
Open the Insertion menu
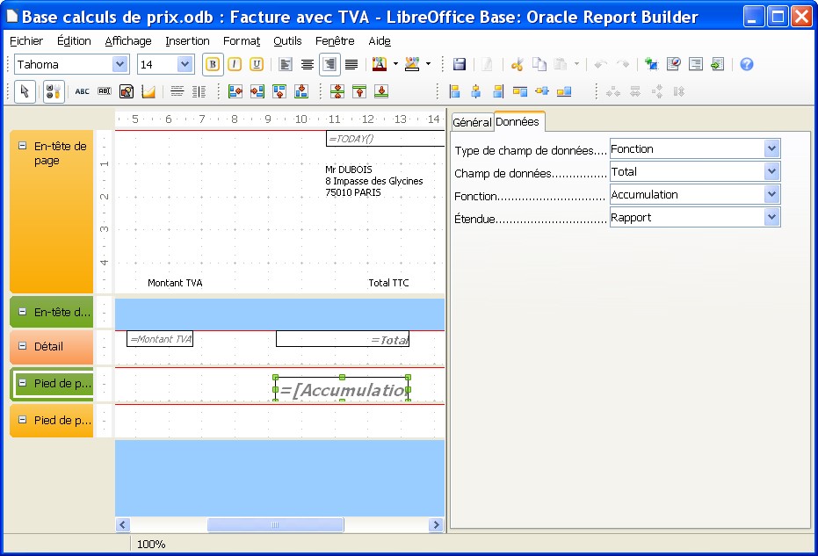pos(187,40)
